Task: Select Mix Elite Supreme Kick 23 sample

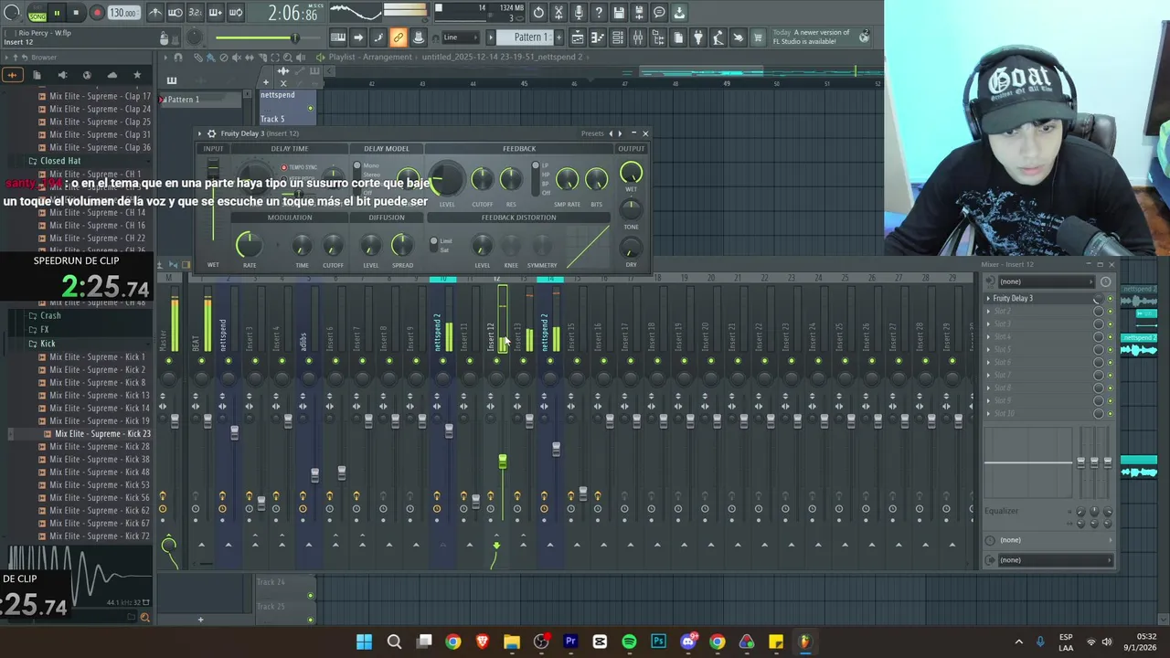Action: (x=102, y=434)
